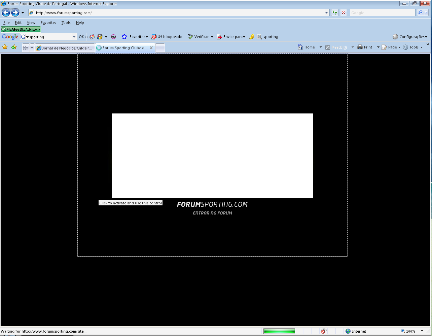Open Favoritos bookmarks star on Google toolbar

click(x=135, y=37)
